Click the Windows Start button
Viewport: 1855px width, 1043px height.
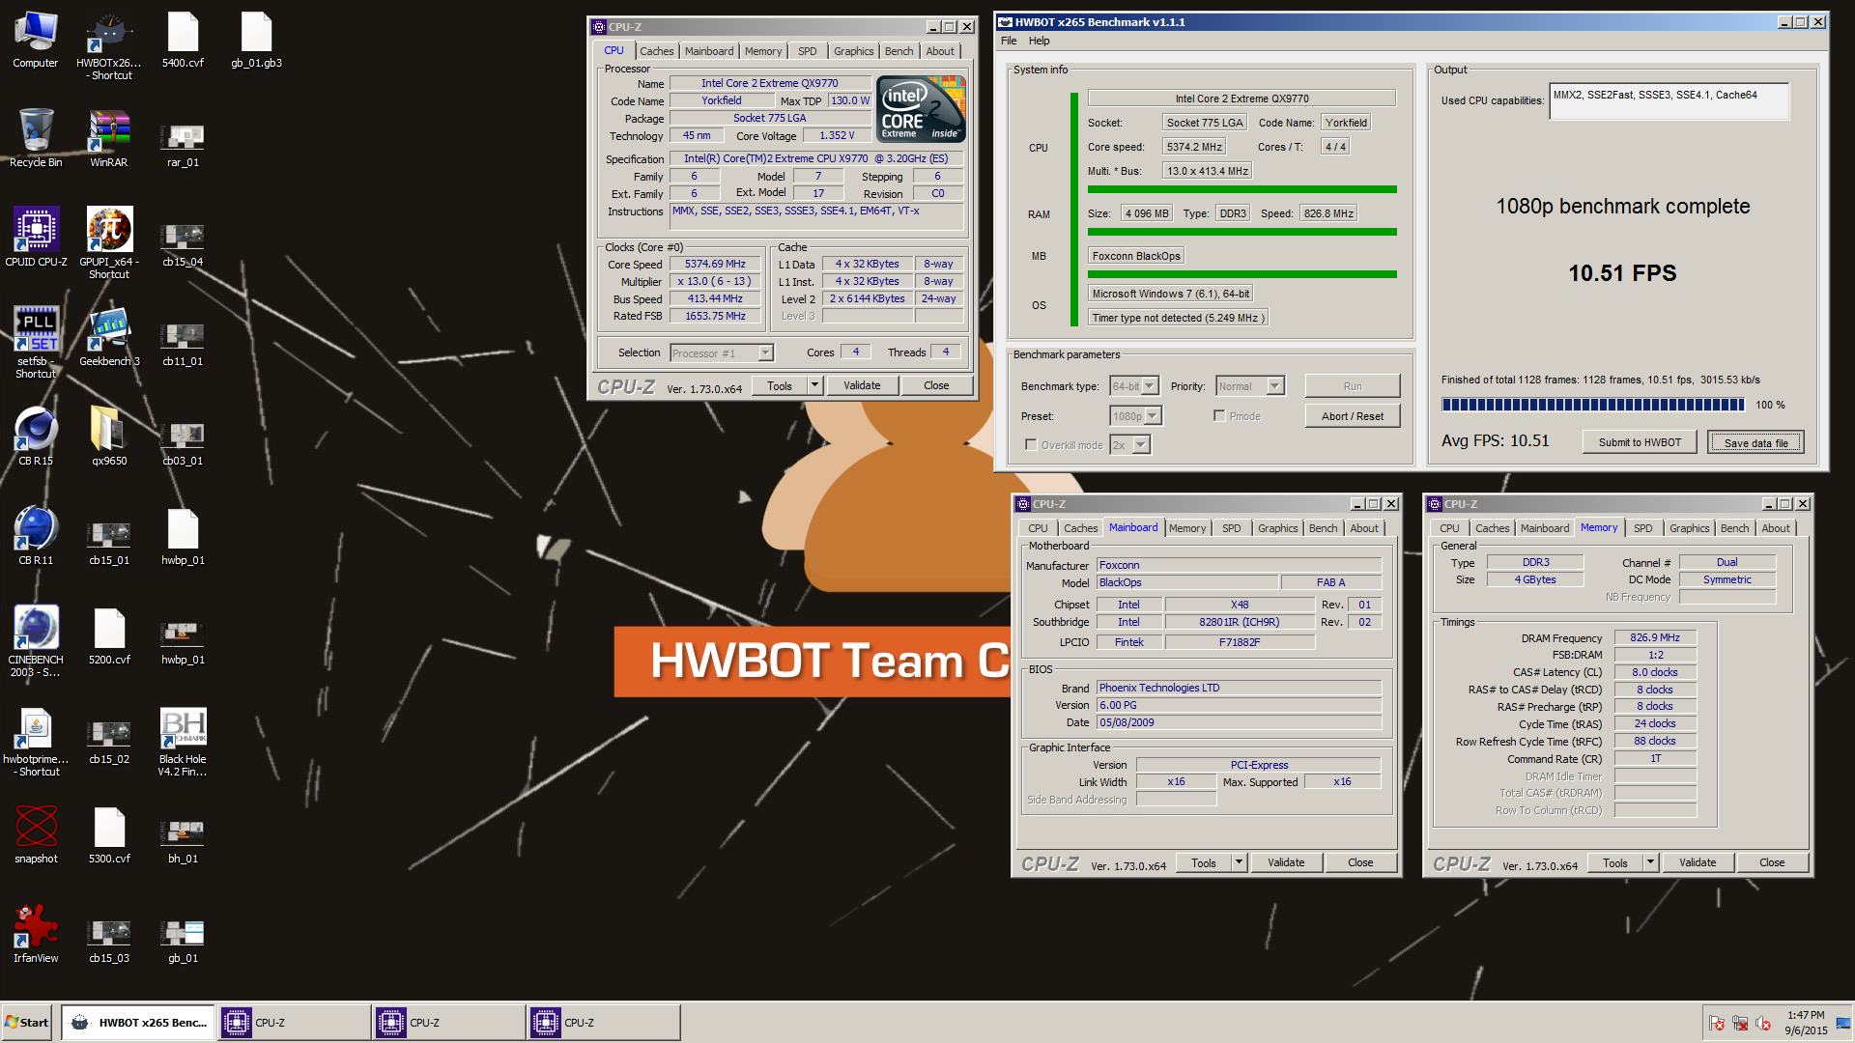click(x=27, y=1023)
